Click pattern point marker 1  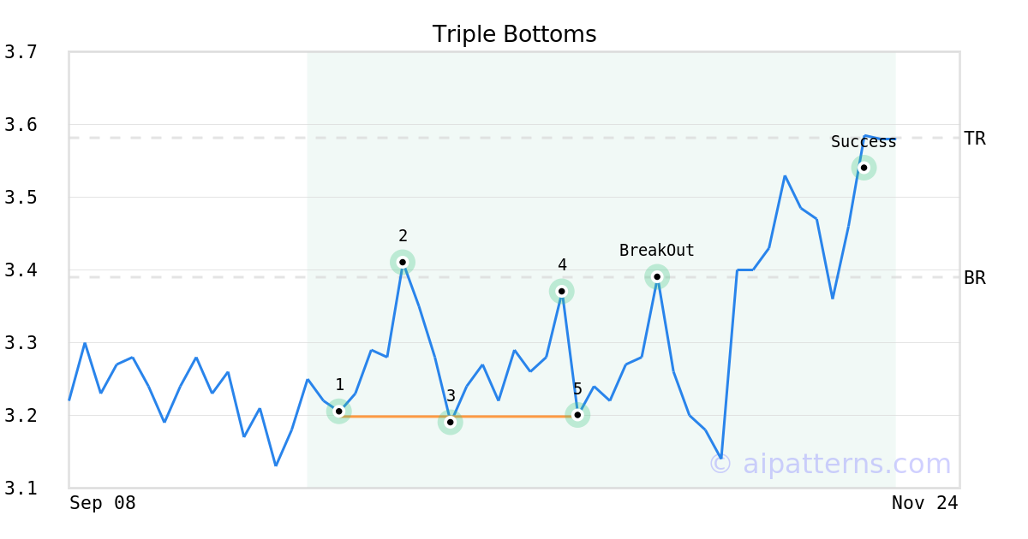click(339, 412)
